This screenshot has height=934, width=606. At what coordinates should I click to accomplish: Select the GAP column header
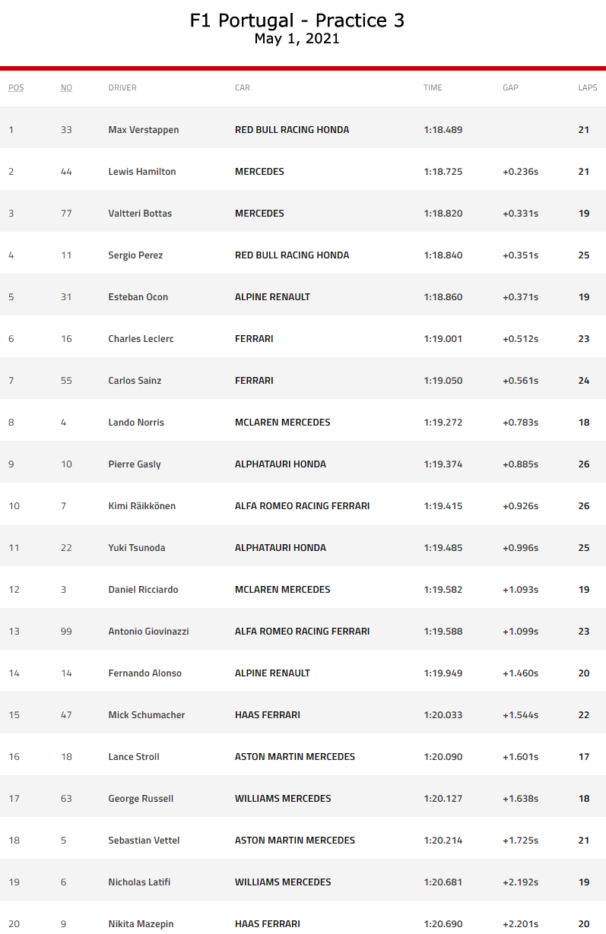[510, 87]
